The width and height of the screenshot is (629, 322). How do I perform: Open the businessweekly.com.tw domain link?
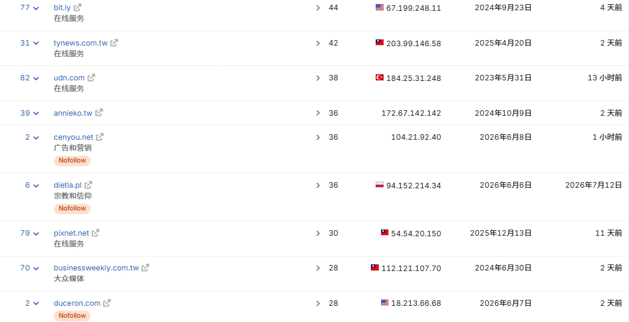[96, 268]
